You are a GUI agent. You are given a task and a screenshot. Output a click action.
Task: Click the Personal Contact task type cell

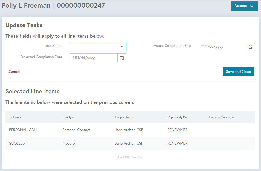coord(76,130)
